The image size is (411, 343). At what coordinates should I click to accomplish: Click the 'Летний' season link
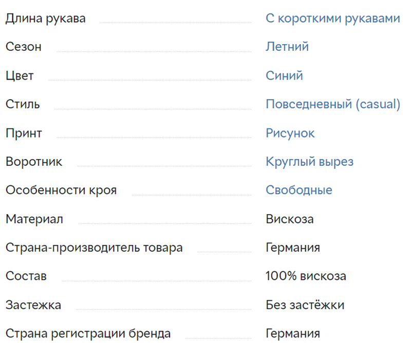(287, 47)
